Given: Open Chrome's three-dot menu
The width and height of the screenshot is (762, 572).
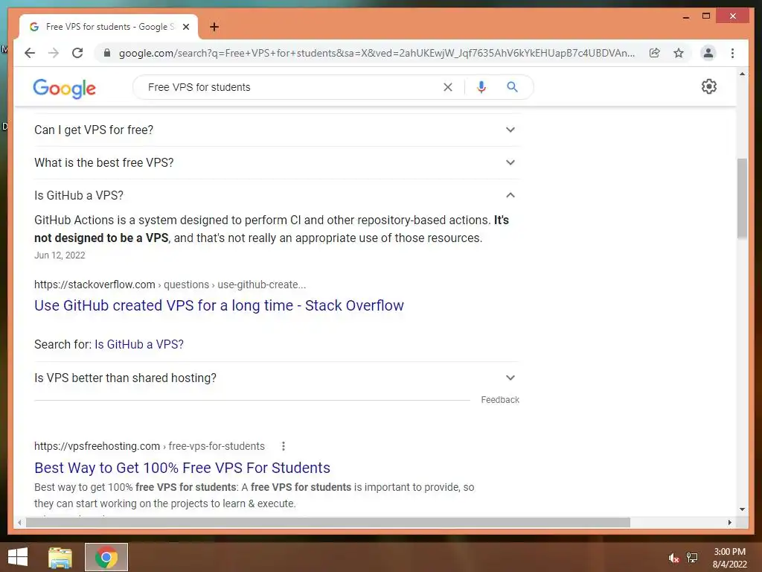Looking at the screenshot, I should (732, 53).
